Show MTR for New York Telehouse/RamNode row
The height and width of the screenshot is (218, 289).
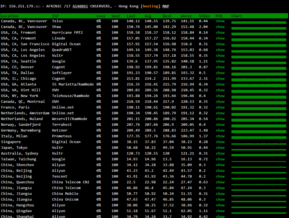click(220, 96)
